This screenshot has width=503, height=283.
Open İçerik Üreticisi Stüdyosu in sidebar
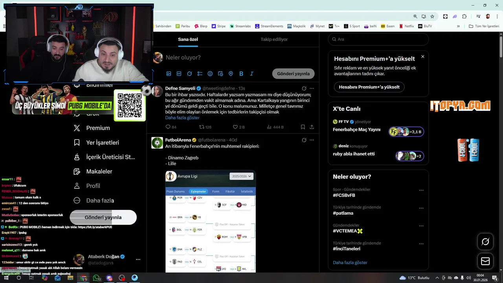pyautogui.click(x=105, y=157)
